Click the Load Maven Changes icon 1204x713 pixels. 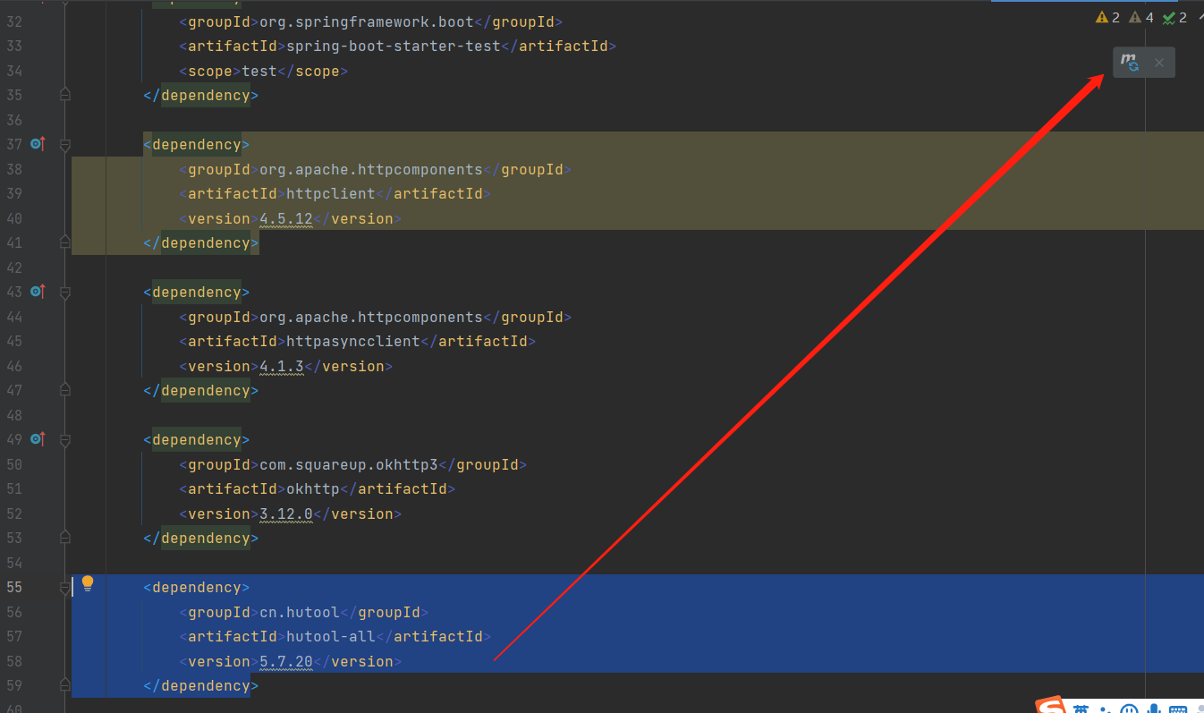pyautogui.click(x=1131, y=63)
